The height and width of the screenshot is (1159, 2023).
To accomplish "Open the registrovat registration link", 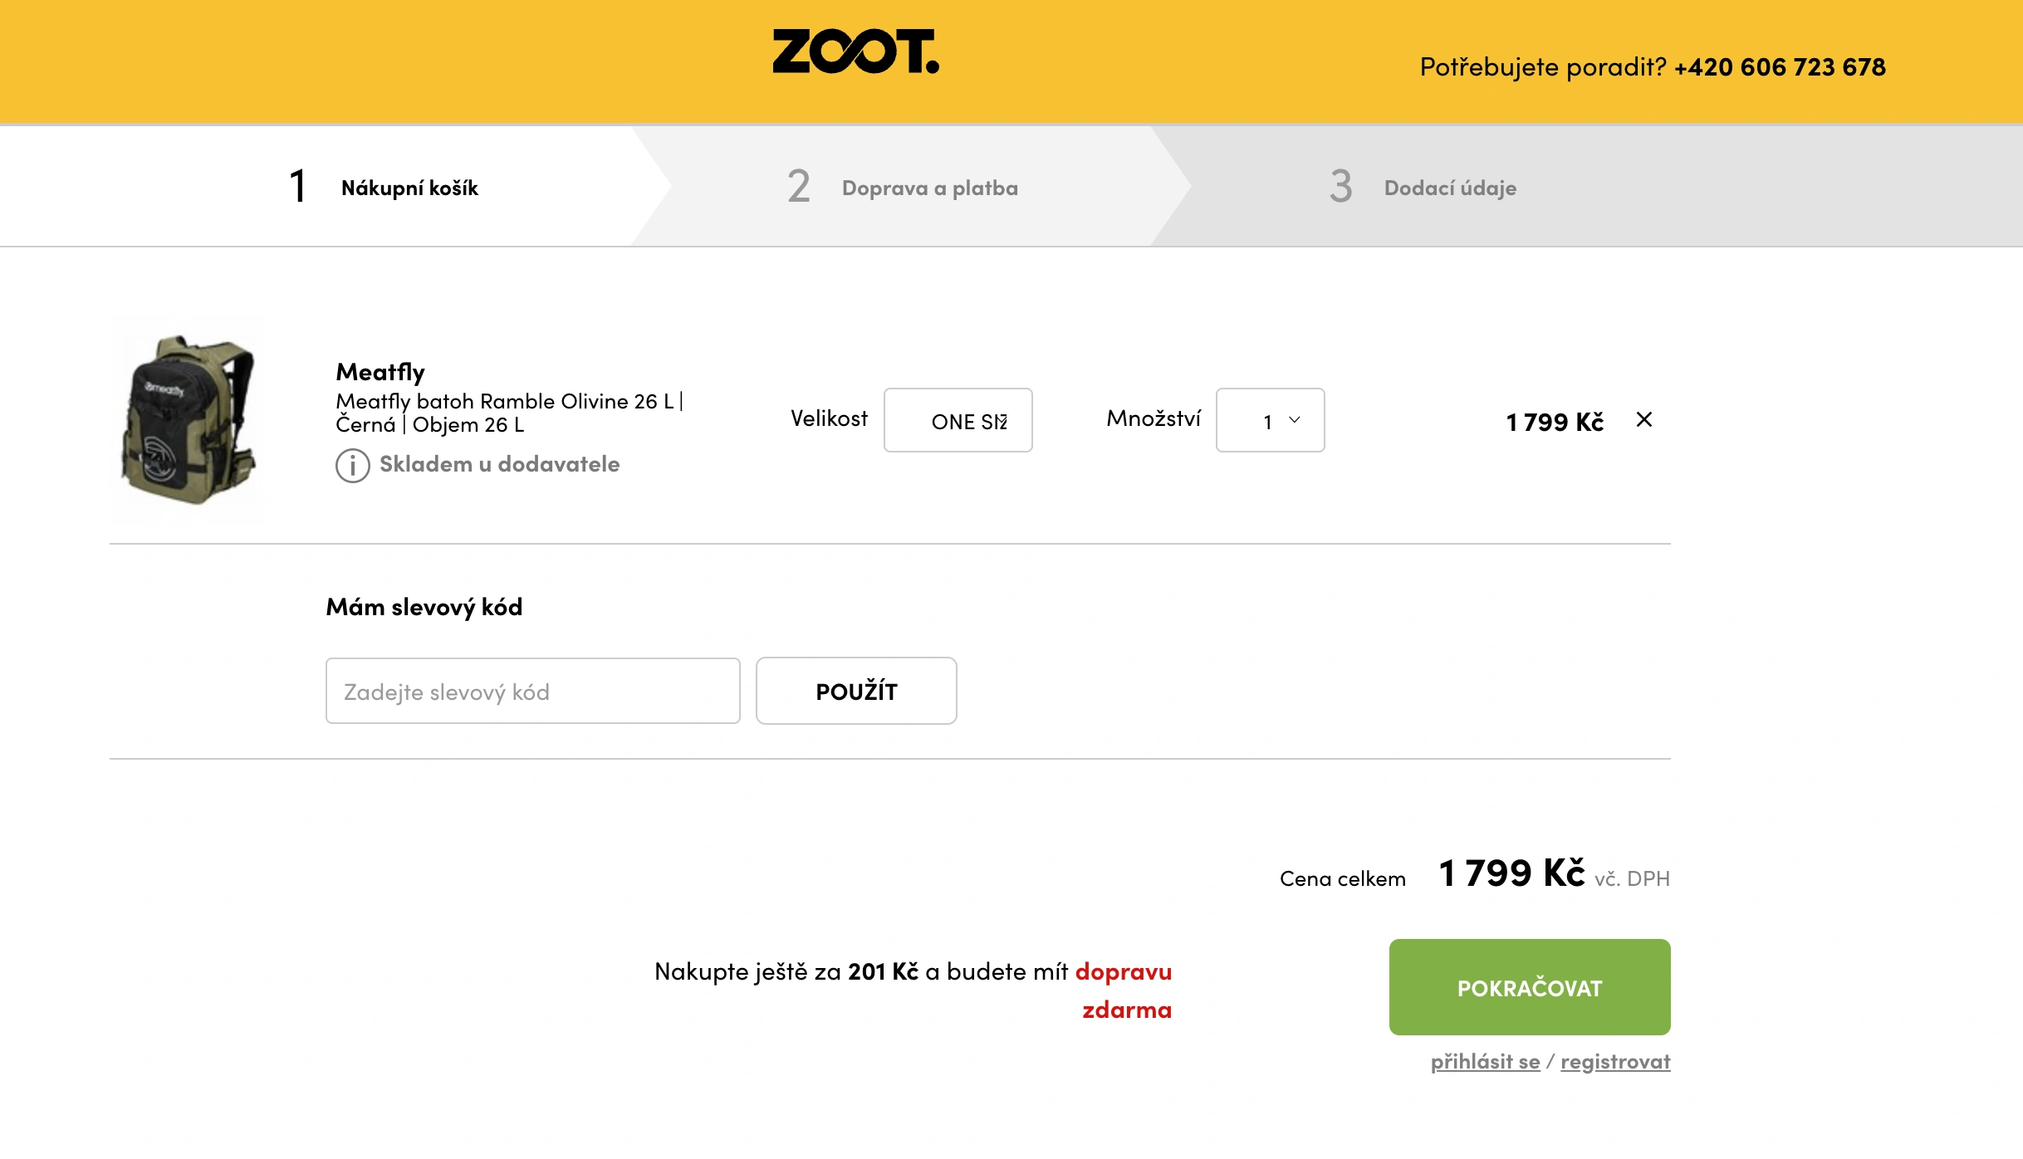I will pyautogui.click(x=1614, y=1061).
